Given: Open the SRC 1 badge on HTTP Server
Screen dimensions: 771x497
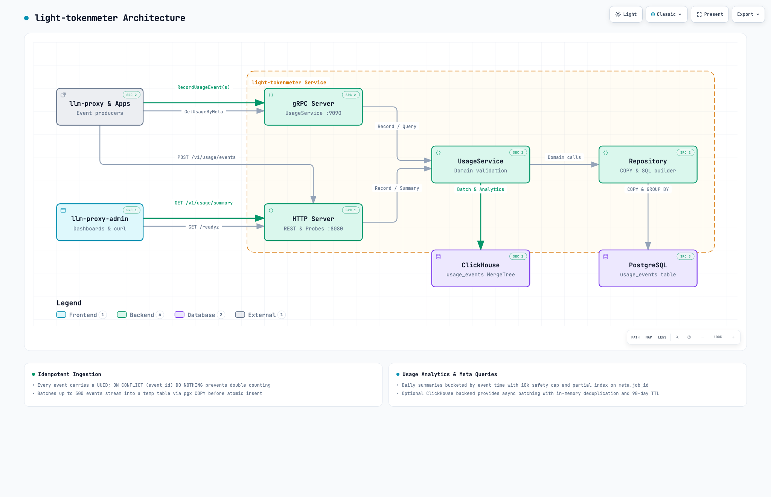Looking at the screenshot, I should point(351,210).
